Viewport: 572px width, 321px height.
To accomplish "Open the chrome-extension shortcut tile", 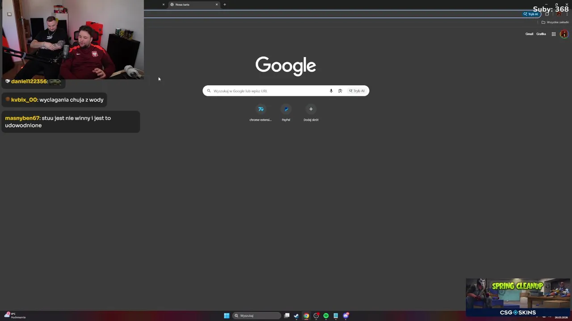I will click(261, 113).
